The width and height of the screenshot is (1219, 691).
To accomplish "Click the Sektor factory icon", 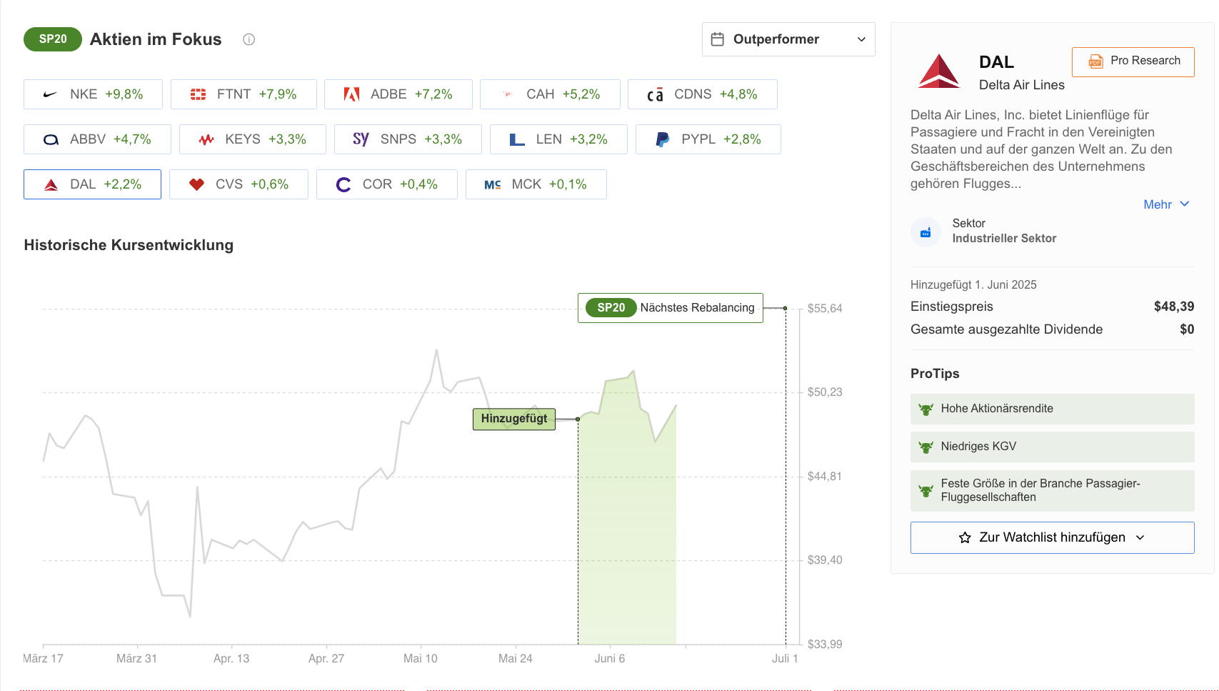I will point(925,232).
